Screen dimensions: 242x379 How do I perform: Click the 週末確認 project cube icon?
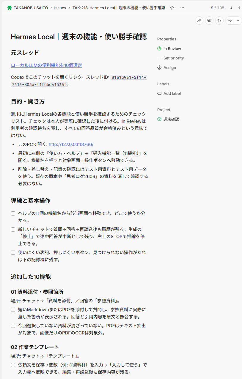tap(159, 119)
